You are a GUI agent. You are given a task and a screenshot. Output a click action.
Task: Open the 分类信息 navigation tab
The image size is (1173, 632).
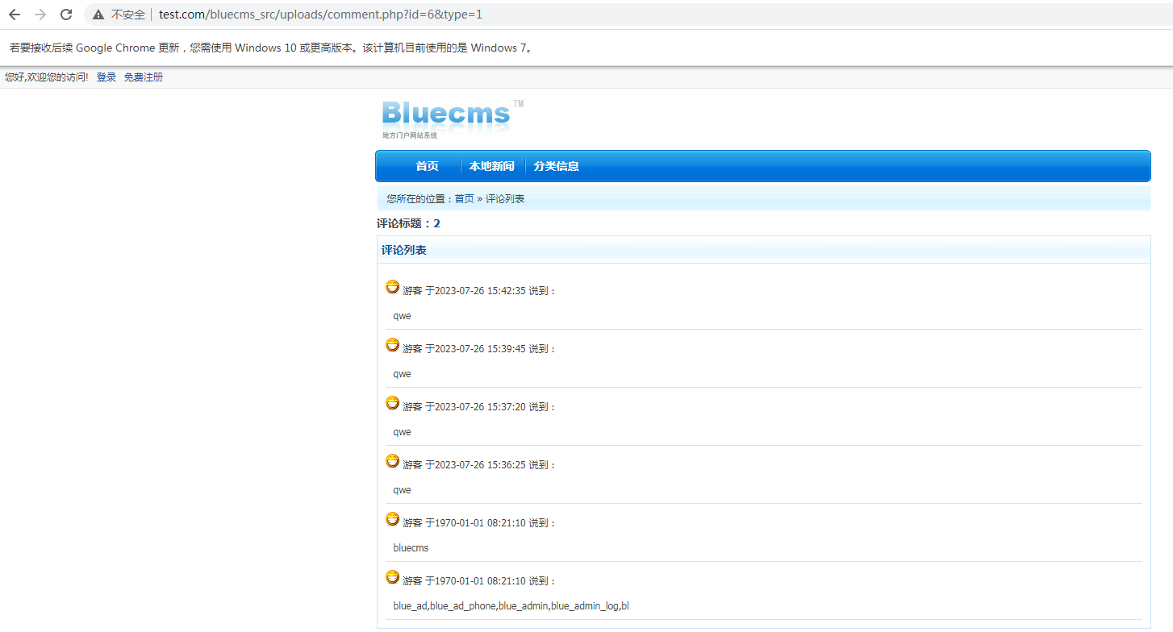[x=556, y=166]
